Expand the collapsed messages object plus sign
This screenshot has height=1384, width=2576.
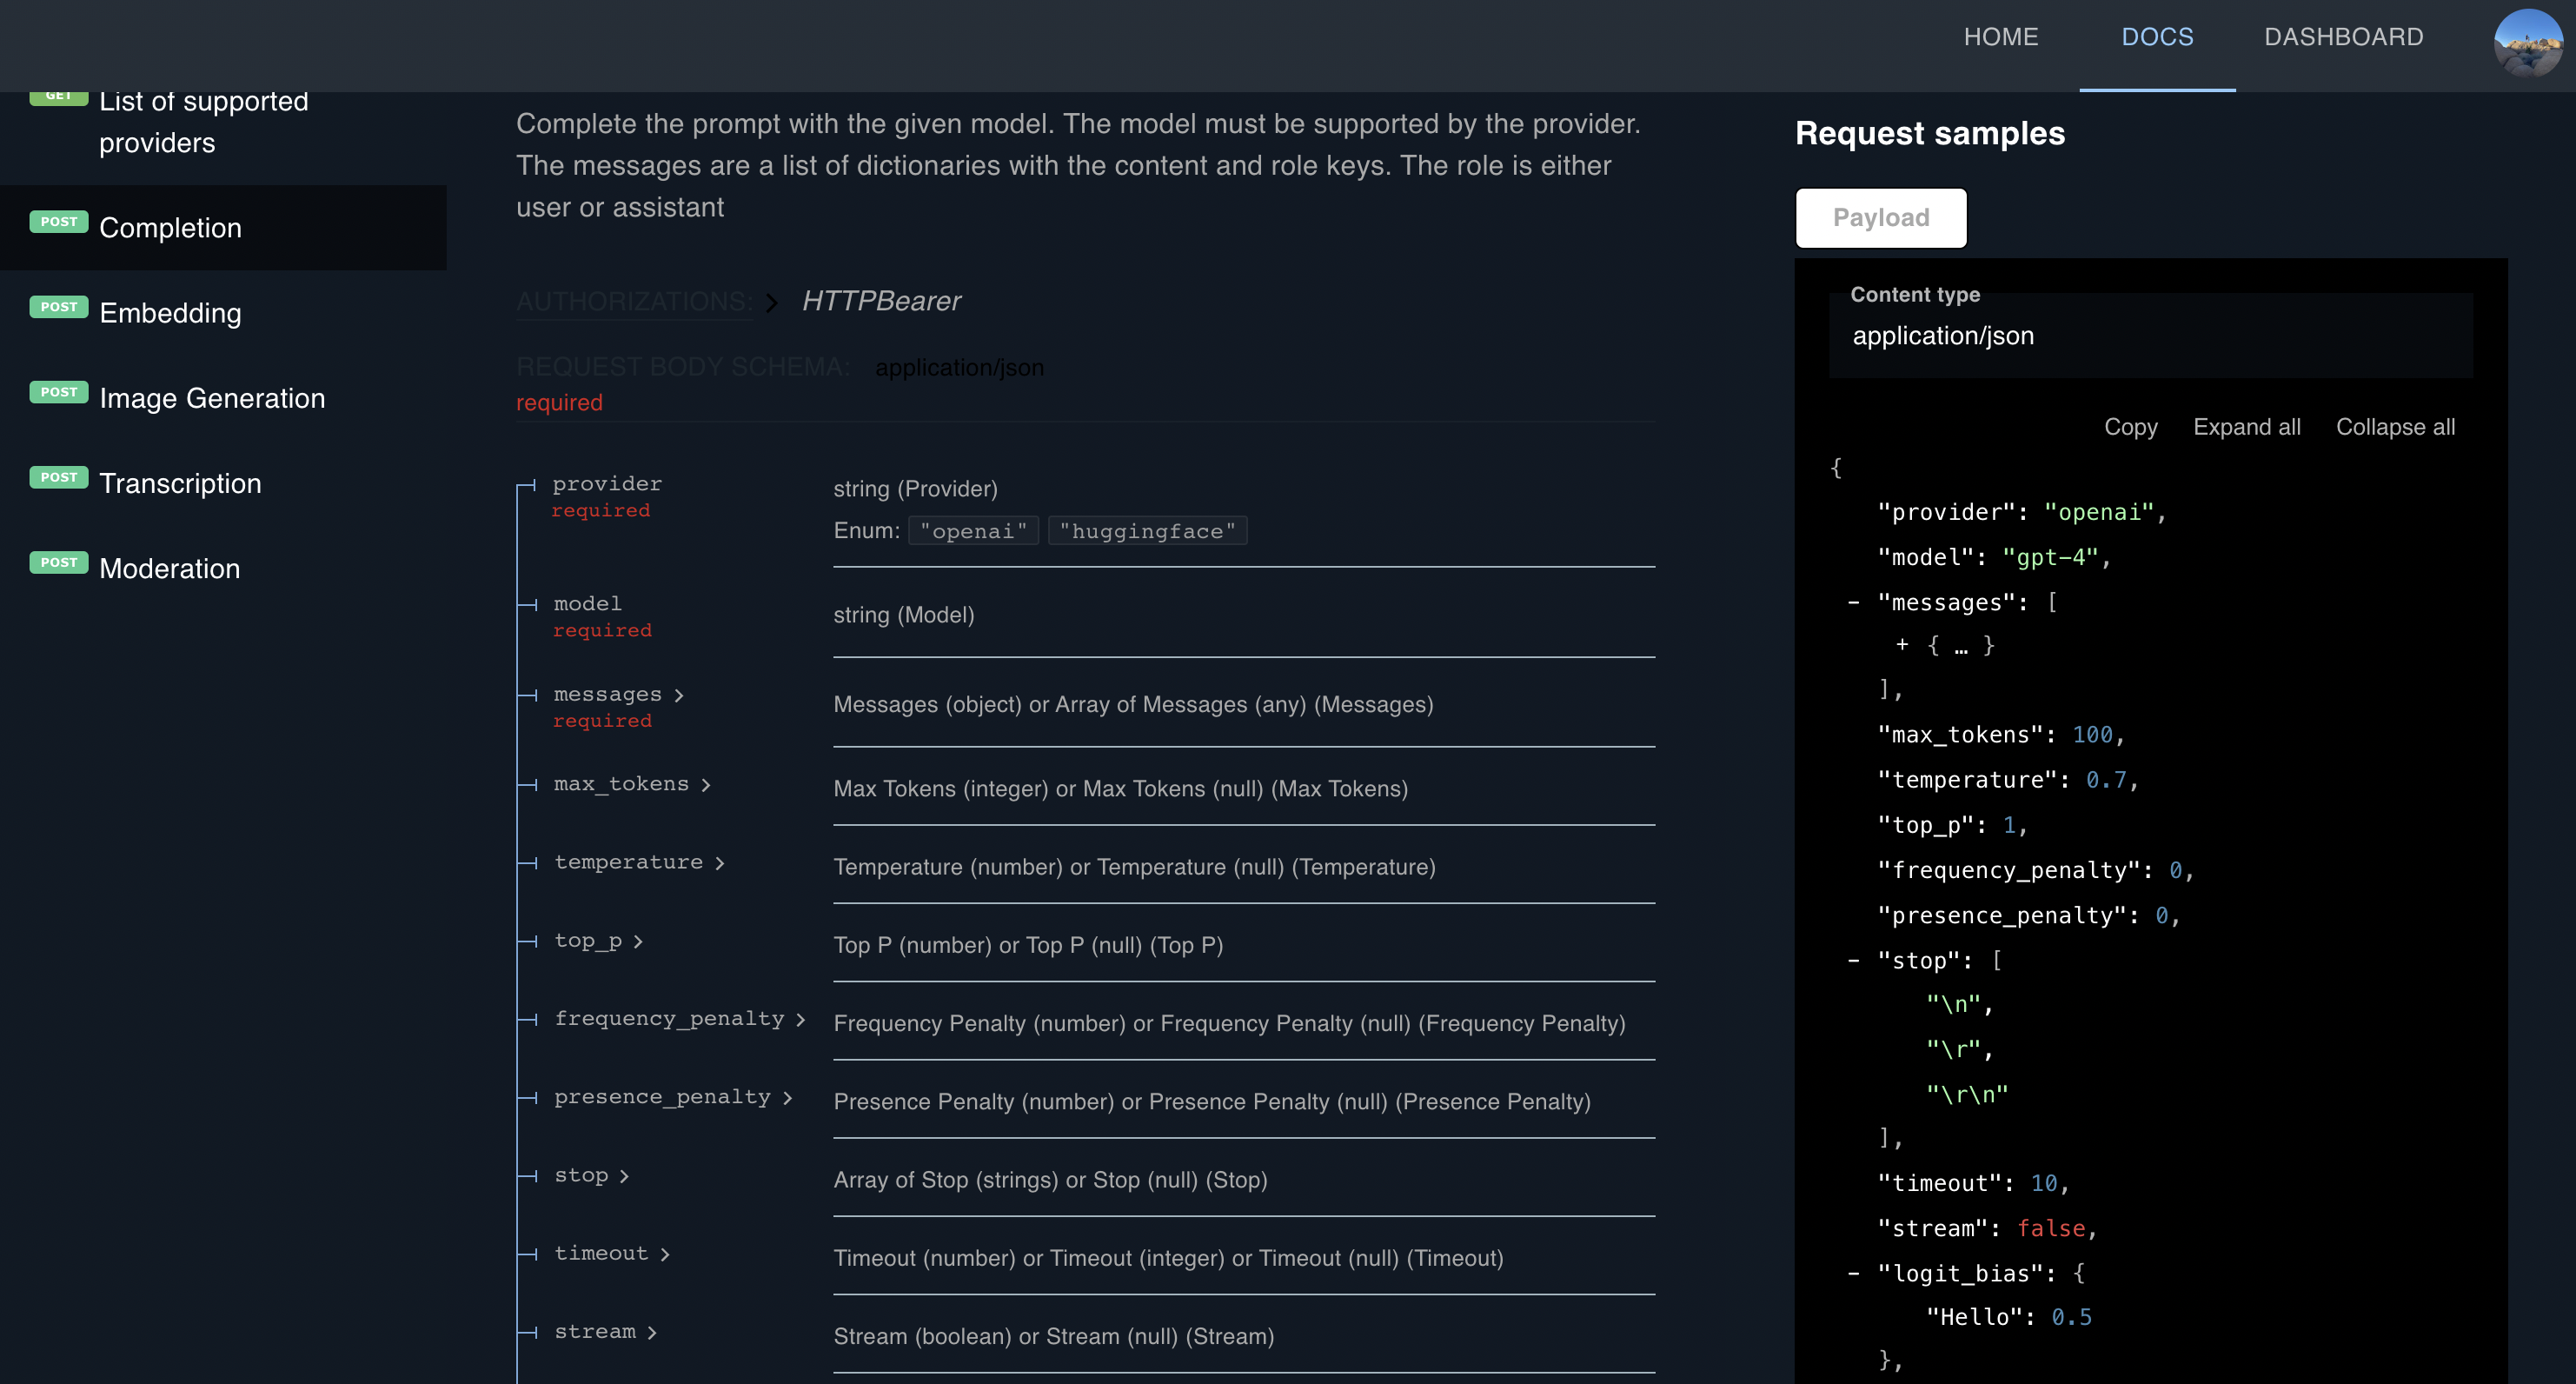click(x=1902, y=646)
